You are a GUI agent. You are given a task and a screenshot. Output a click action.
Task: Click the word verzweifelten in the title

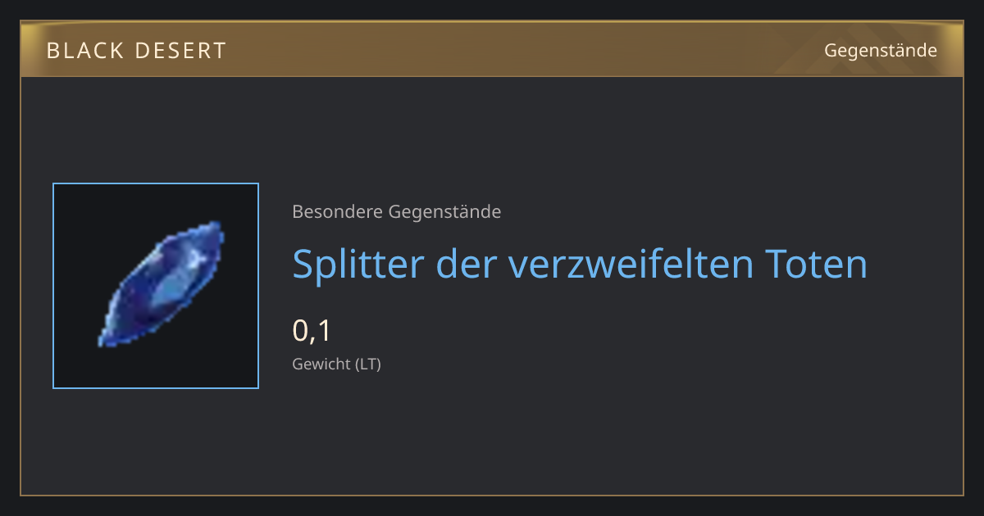click(x=630, y=265)
